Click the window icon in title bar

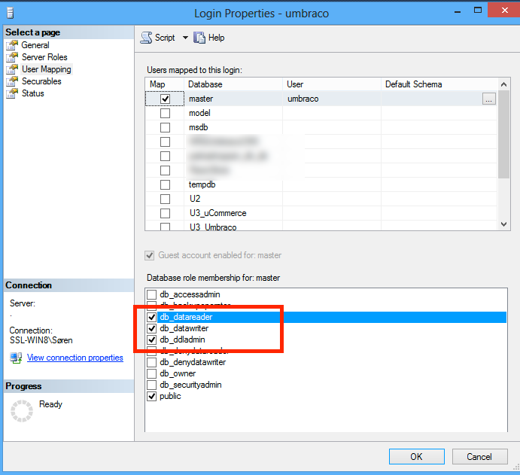[x=11, y=13]
